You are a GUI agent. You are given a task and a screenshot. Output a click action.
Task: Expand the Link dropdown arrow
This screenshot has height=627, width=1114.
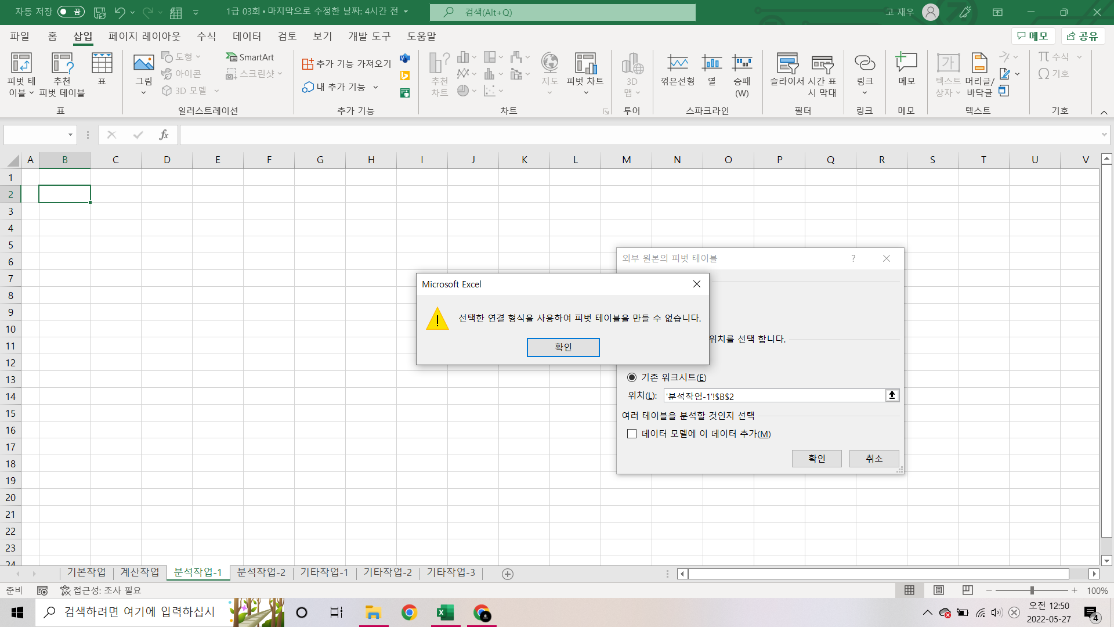[865, 93]
